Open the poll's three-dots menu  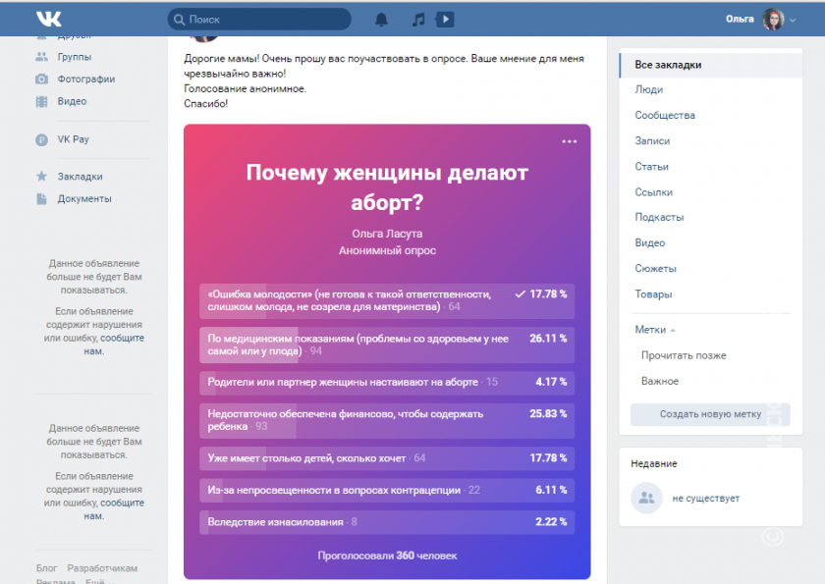coord(570,141)
